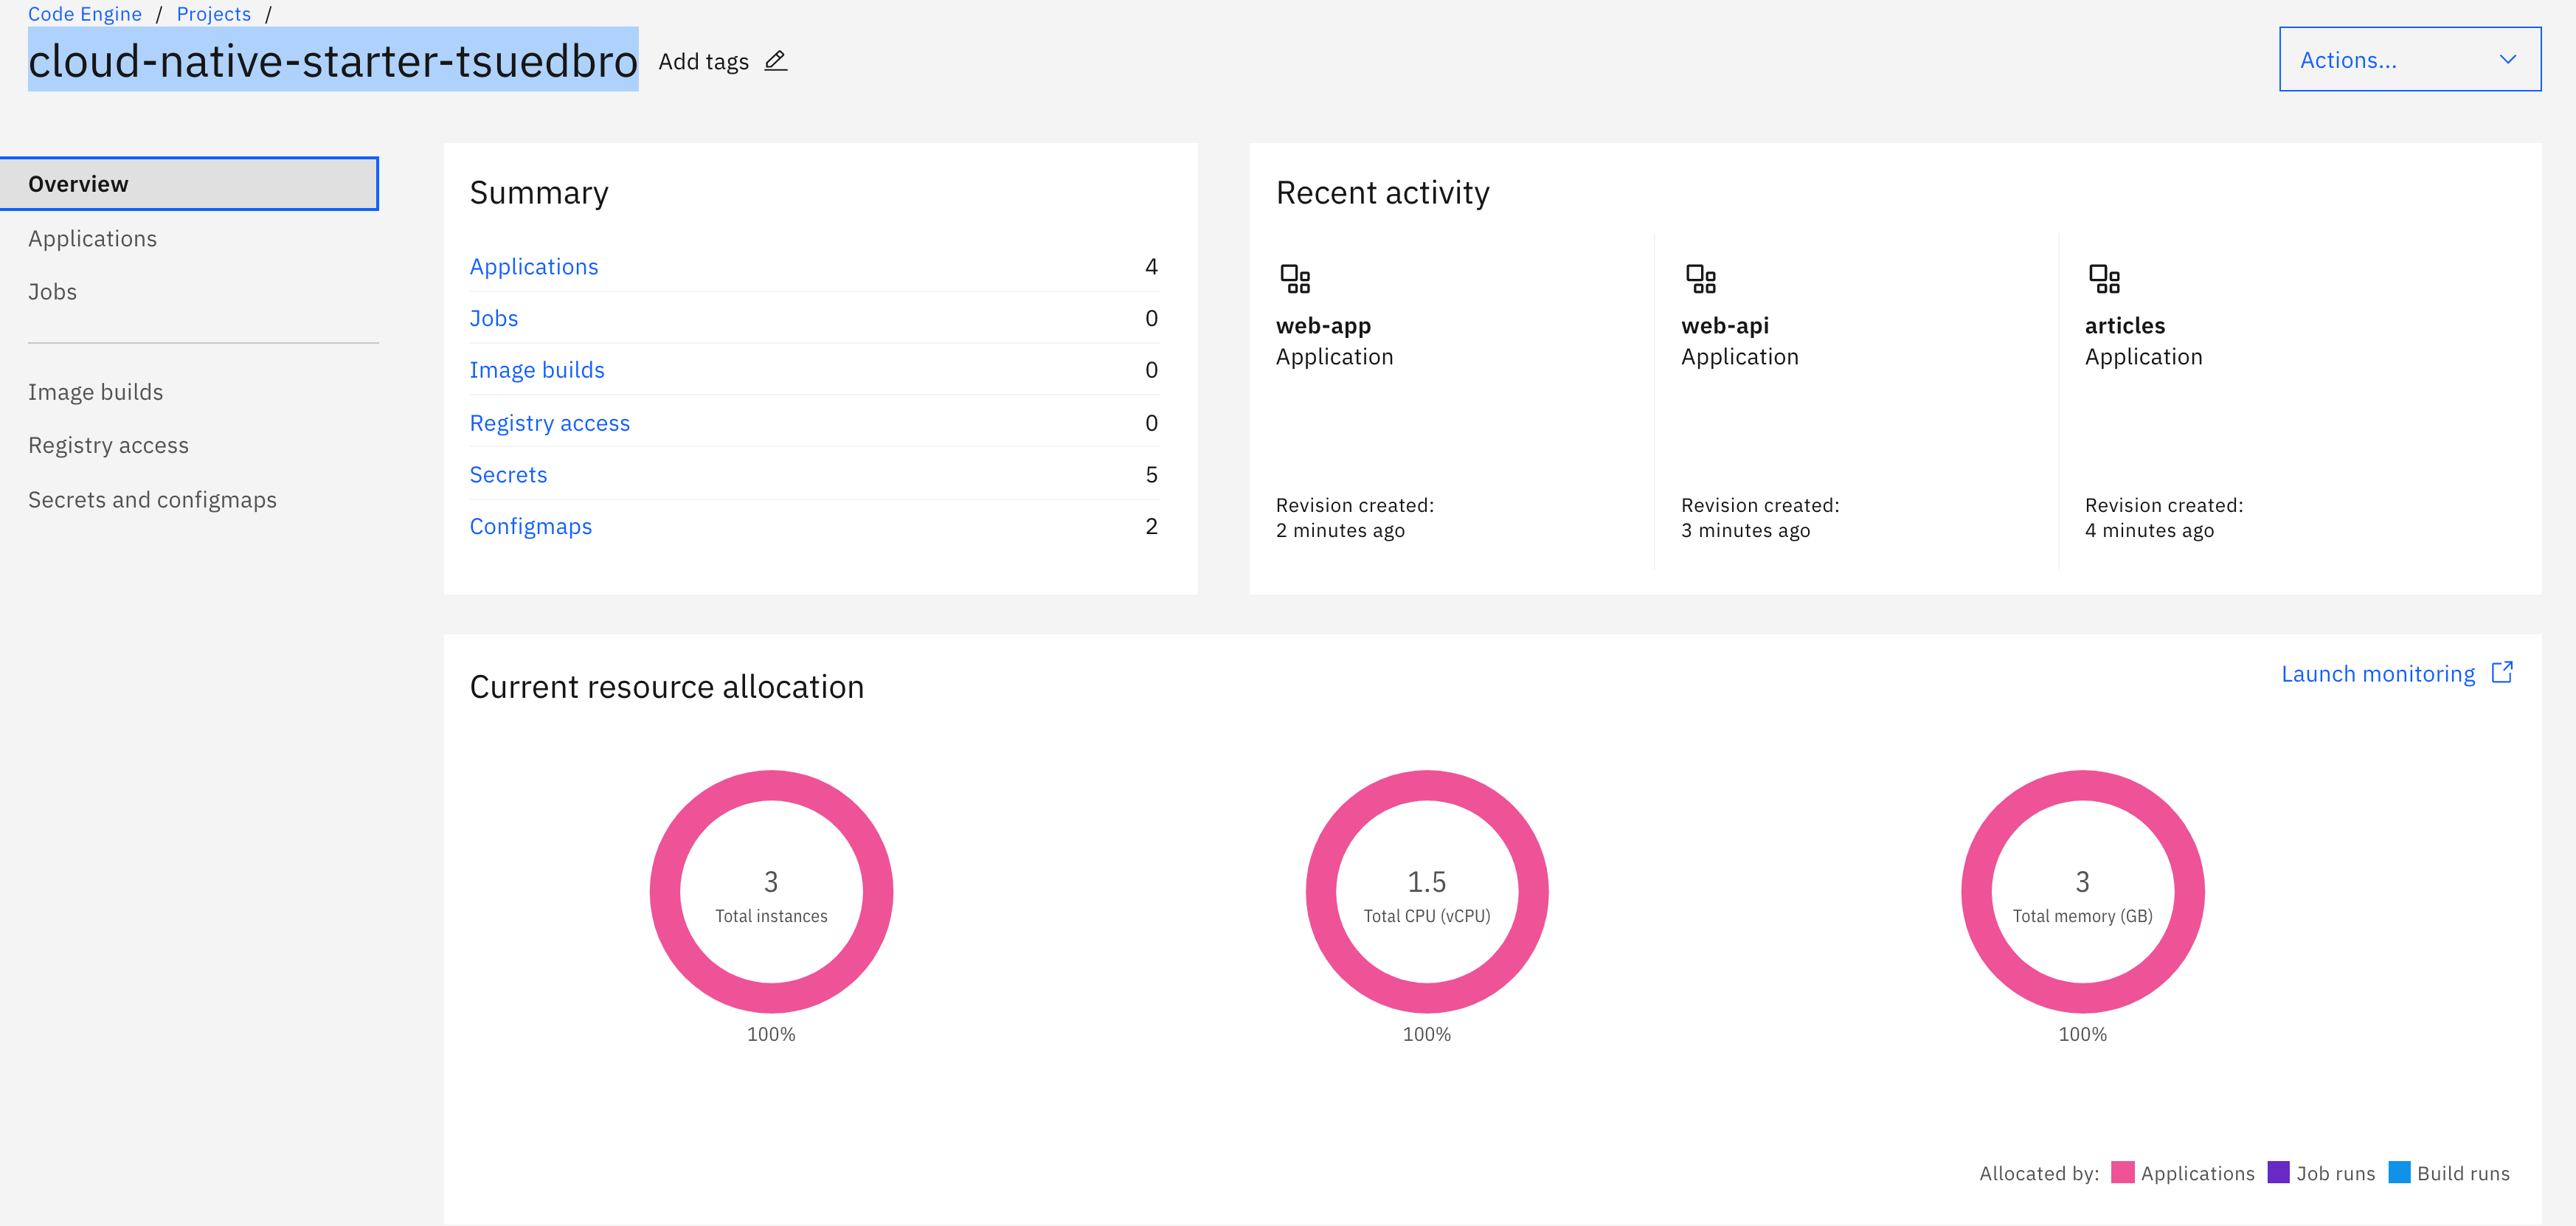The height and width of the screenshot is (1226, 2576).
Task: Click the edit pencil icon beside Add tags
Action: [x=775, y=61]
